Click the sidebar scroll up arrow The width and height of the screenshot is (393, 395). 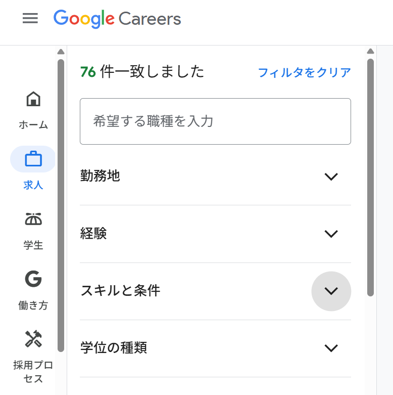(x=61, y=52)
